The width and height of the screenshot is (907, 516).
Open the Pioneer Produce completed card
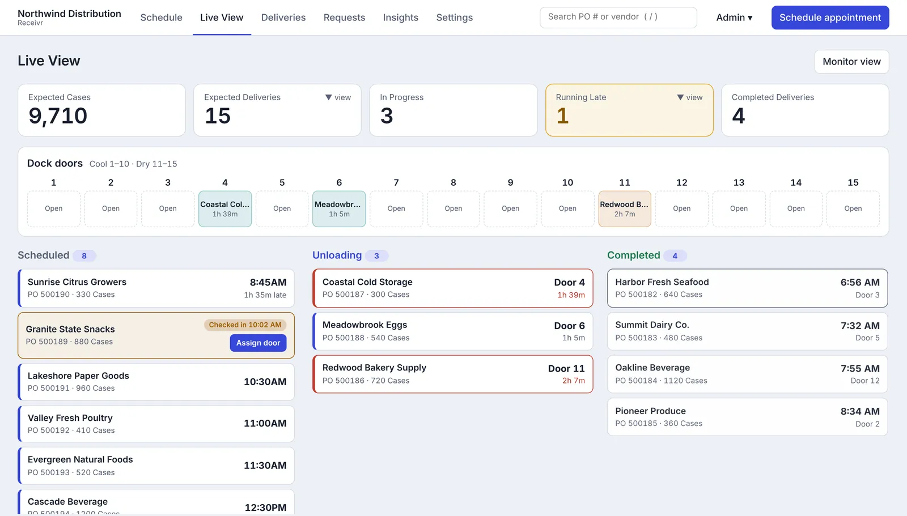click(x=747, y=417)
